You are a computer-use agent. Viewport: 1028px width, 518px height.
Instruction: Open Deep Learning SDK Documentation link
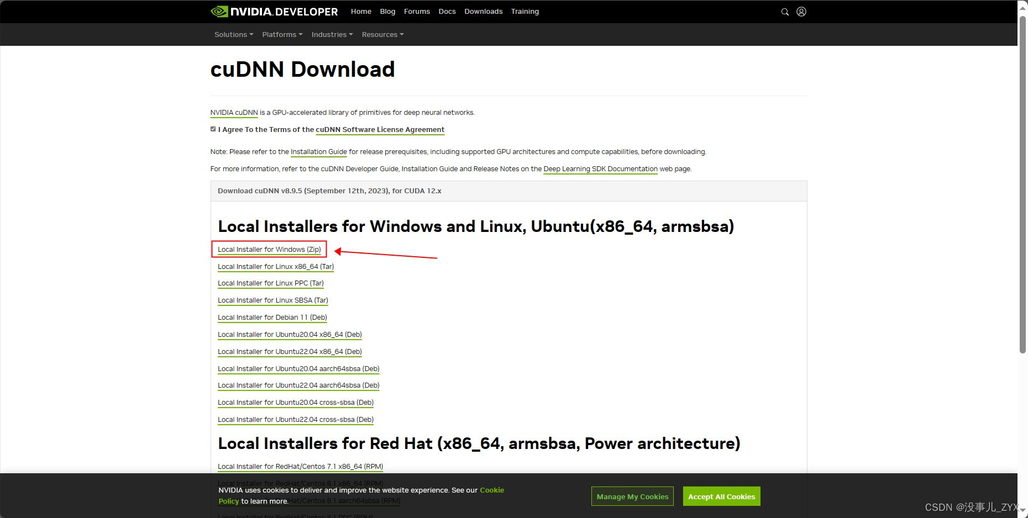pyautogui.click(x=600, y=169)
